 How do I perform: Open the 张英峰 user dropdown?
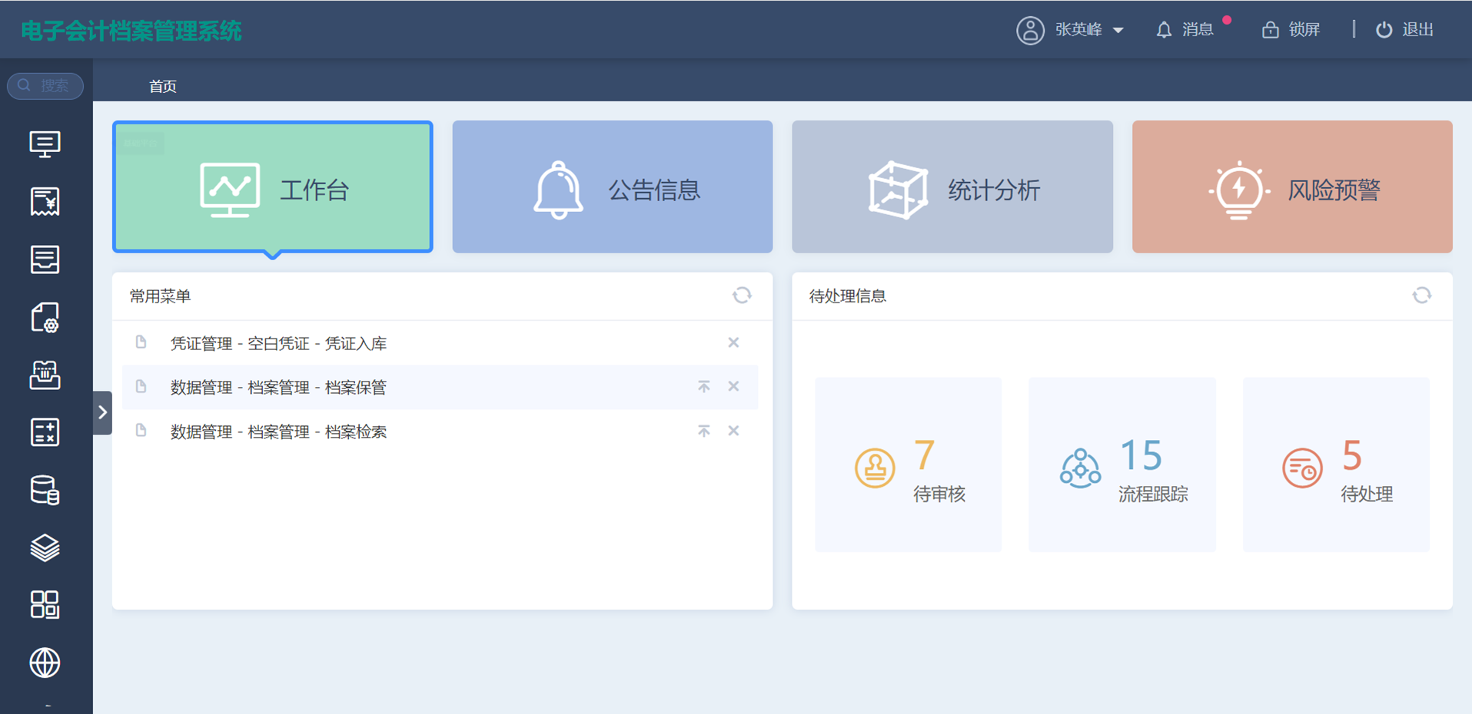[1070, 30]
